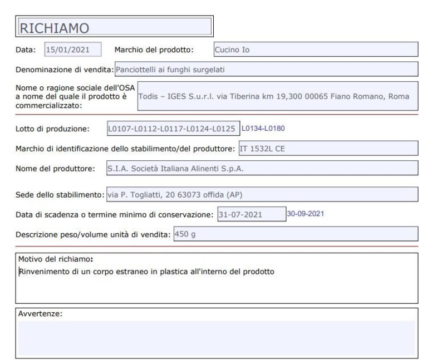The image size is (427, 364).
Task: Click the Motivo del richiamo text 'Rinvenimento di un corpo estraneo'
Action: 84,272
